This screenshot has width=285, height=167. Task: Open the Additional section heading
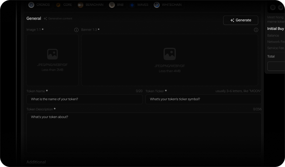[36, 162]
